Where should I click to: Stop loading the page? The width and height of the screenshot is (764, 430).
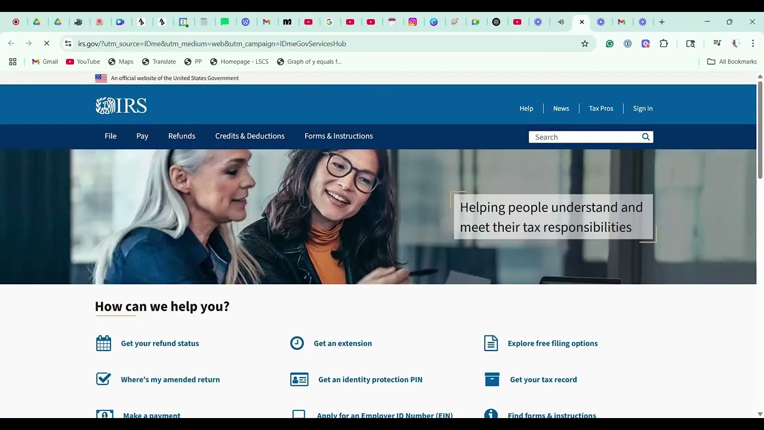[47, 44]
